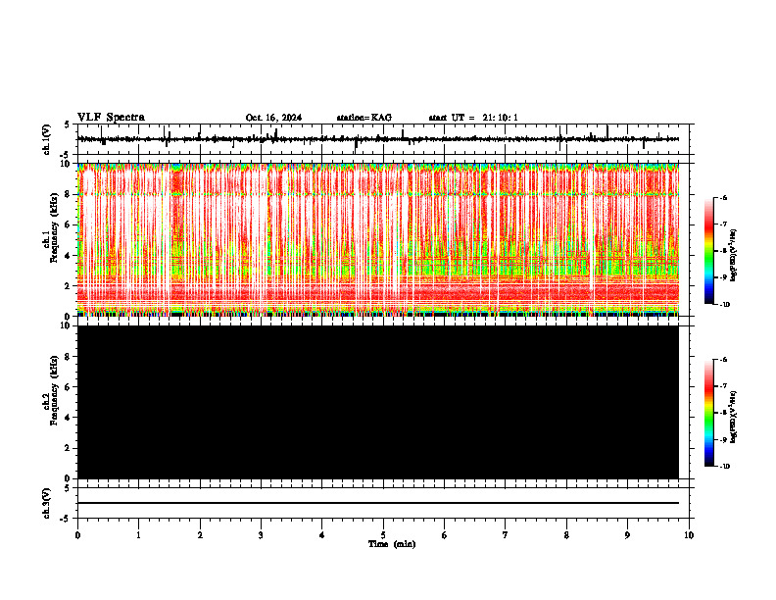Select the date text "Oct. 16, 2024"
This screenshot has width=776, height=600.
[x=273, y=118]
